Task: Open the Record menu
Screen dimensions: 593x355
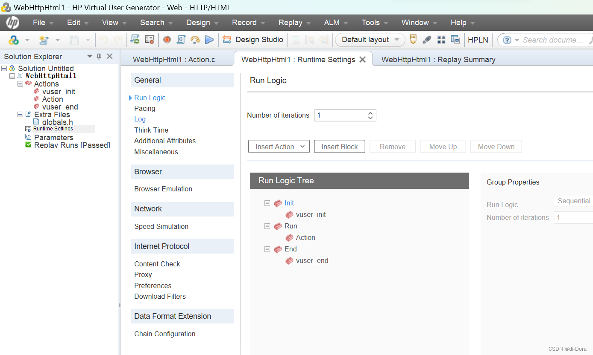Action: (x=248, y=23)
